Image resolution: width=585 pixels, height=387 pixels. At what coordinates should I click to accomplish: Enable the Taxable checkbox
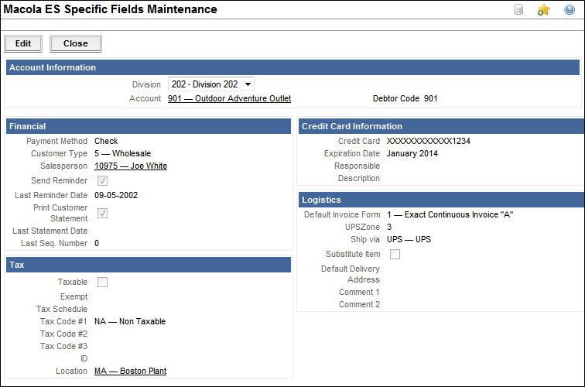tap(102, 283)
